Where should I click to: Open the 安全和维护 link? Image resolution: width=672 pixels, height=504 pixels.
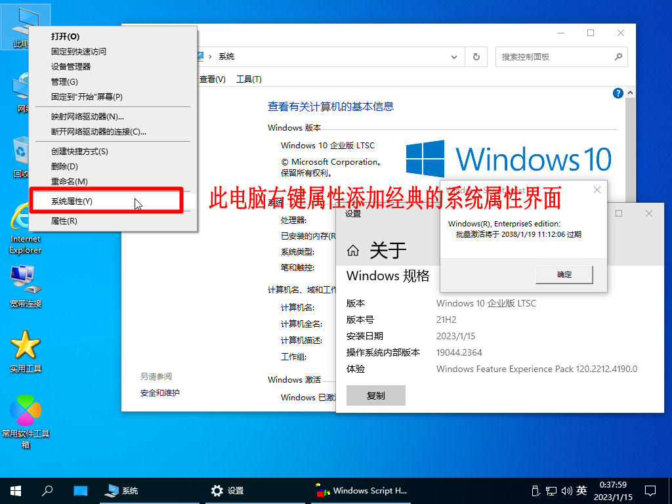pos(159,393)
